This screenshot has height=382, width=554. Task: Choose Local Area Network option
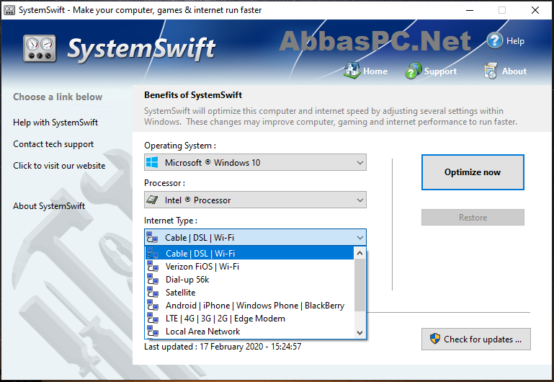(249, 332)
